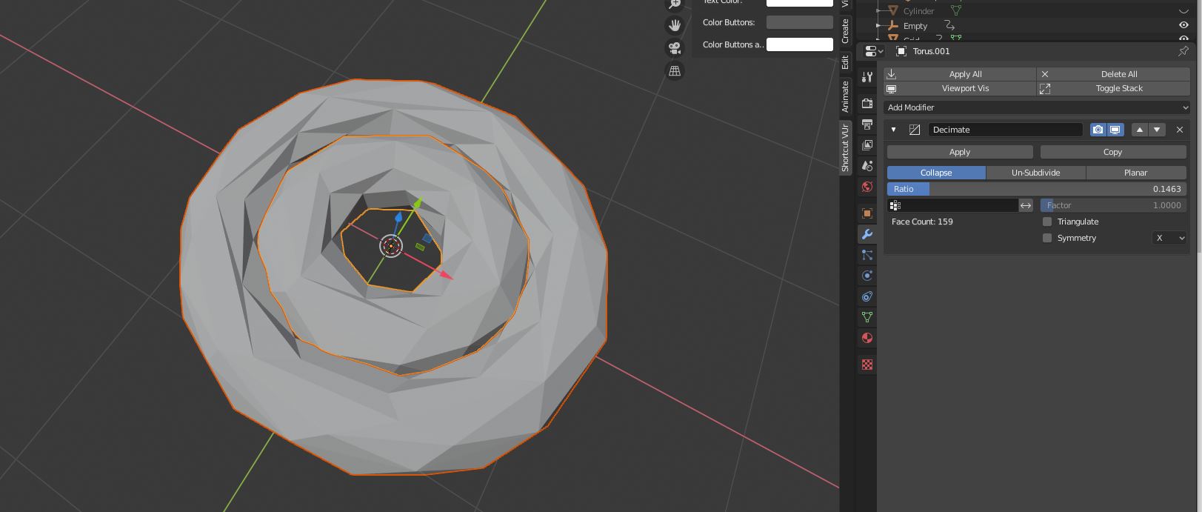Click the pan hand navigation icon
The height and width of the screenshot is (512, 1202).
(x=675, y=25)
